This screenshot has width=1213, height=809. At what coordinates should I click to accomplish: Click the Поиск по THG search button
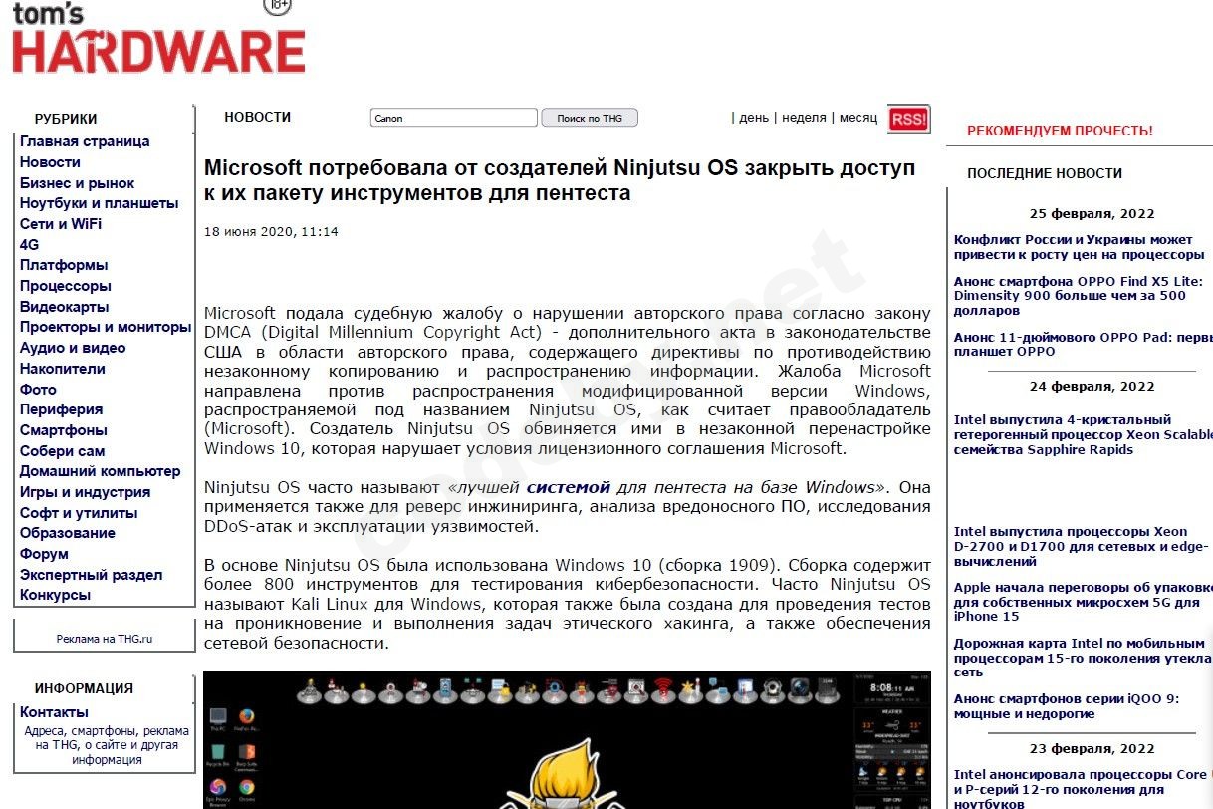point(588,117)
